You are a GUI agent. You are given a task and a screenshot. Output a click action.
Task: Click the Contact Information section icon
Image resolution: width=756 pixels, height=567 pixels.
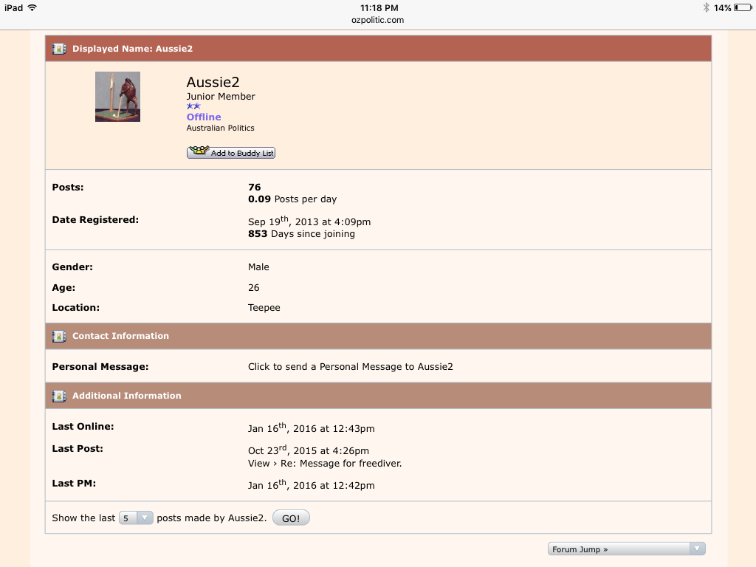tap(59, 336)
